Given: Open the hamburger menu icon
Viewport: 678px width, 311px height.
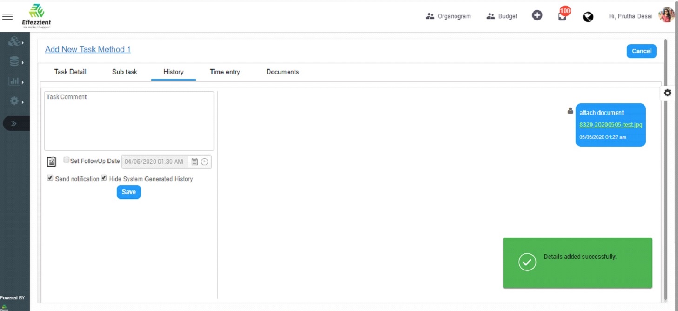Looking at the screenshot, I should coord(7,16).
